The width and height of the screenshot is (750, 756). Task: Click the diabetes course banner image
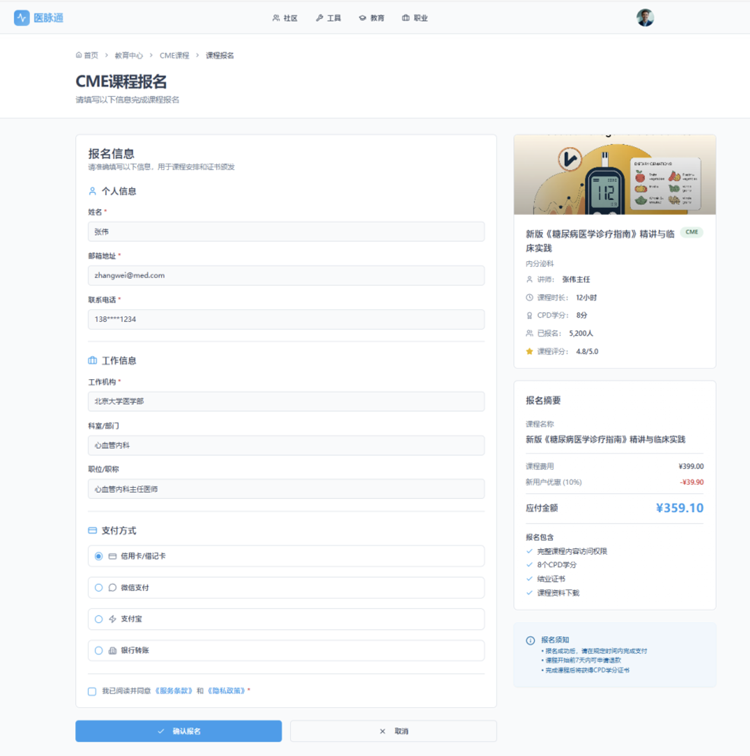[x=614, y=174]
